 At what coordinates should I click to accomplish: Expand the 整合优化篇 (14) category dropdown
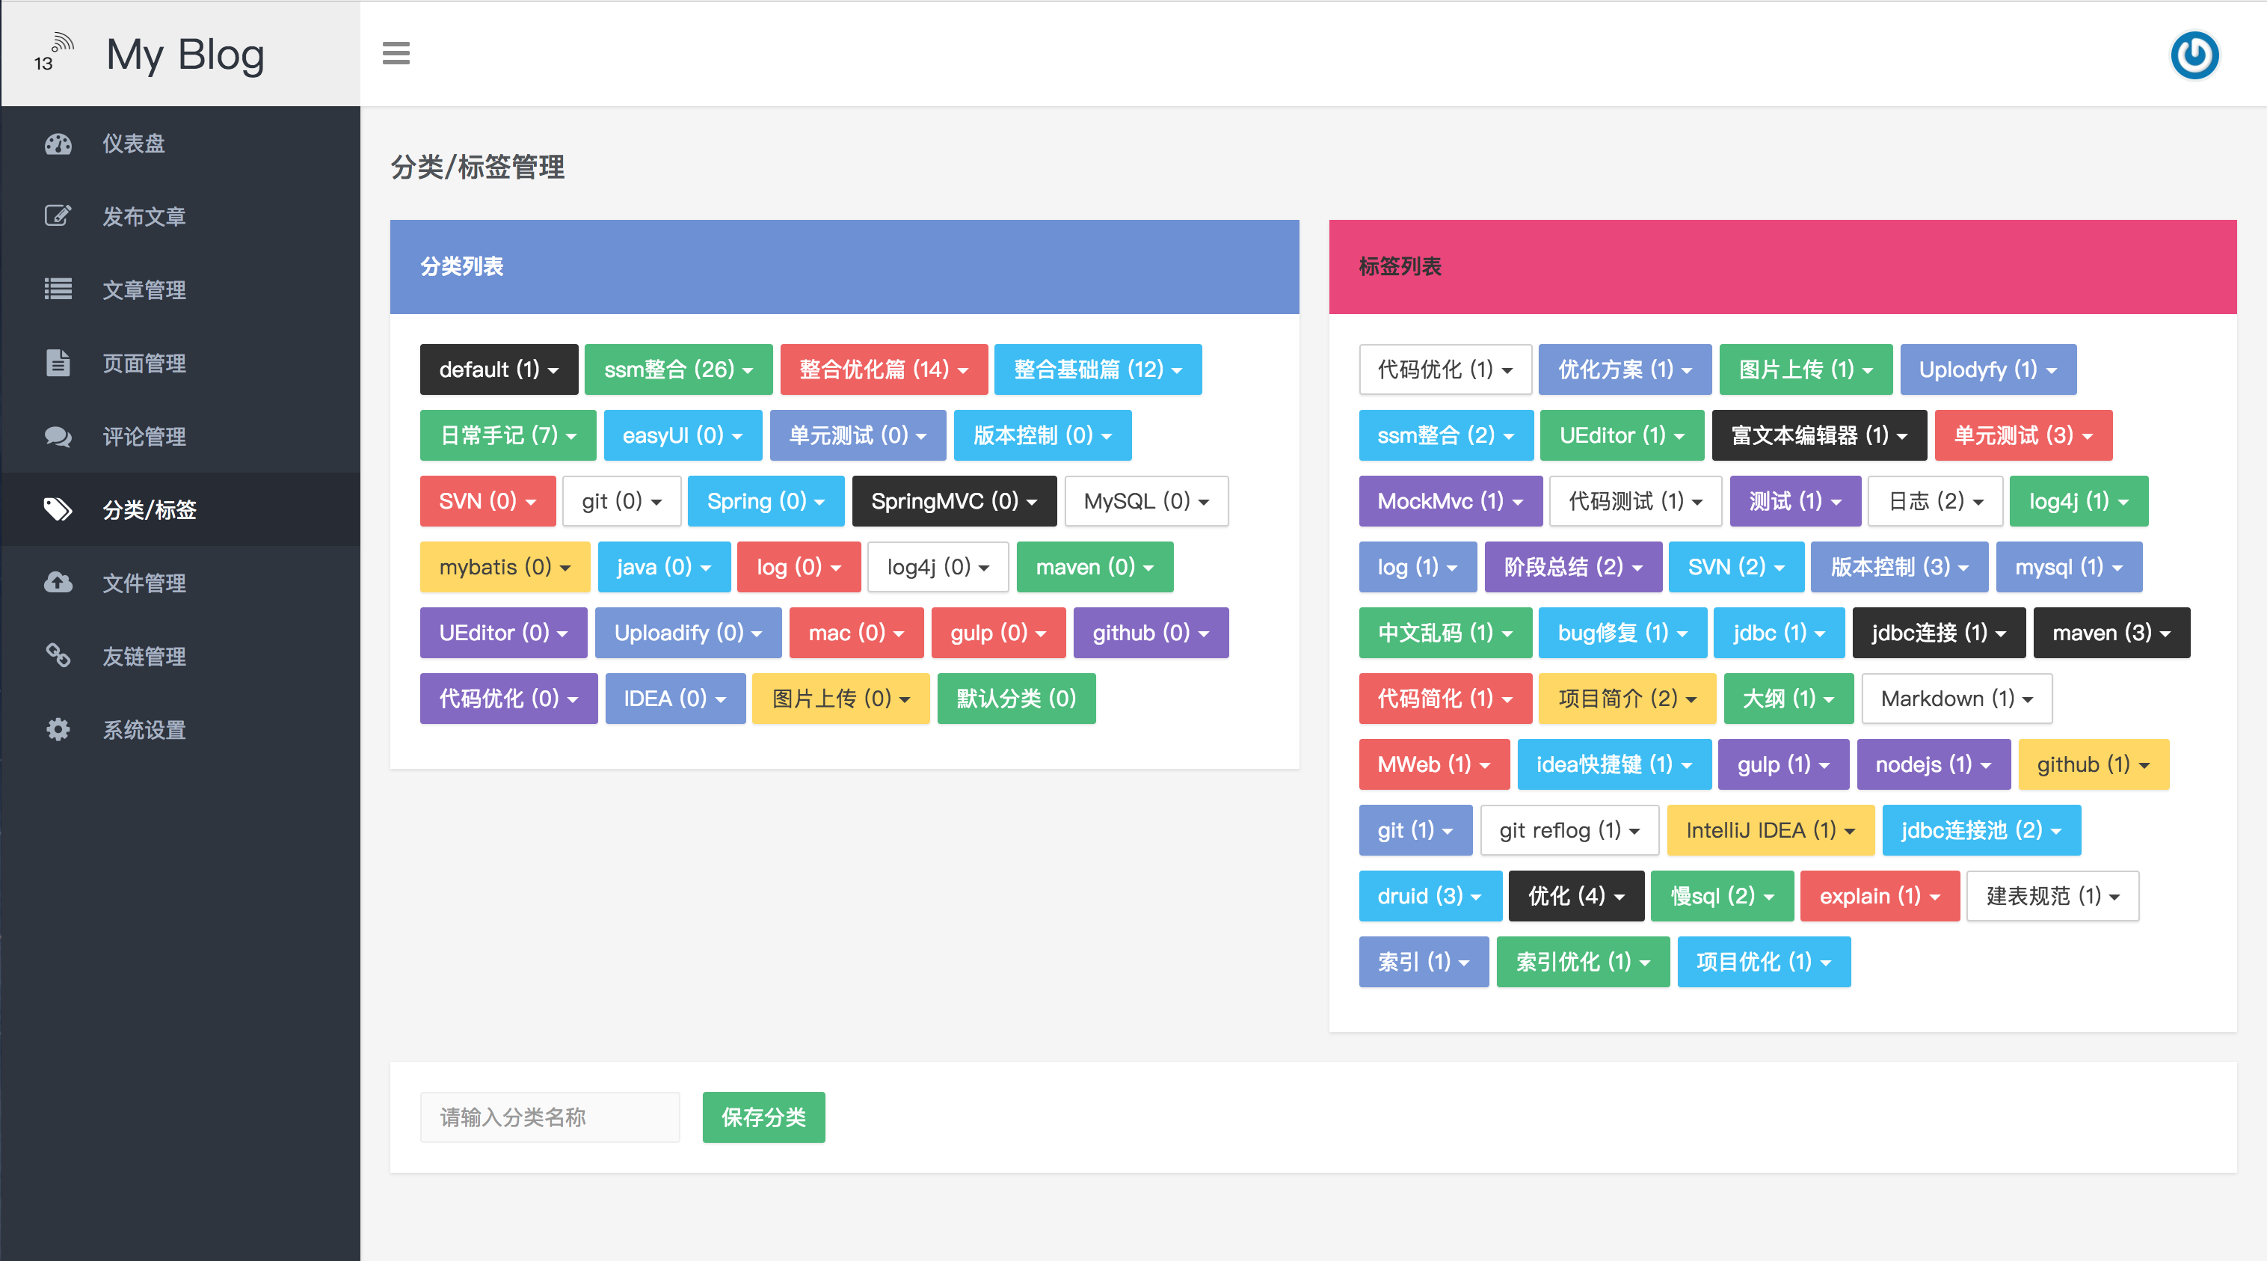pyautogui.click(x=883, y=369)
